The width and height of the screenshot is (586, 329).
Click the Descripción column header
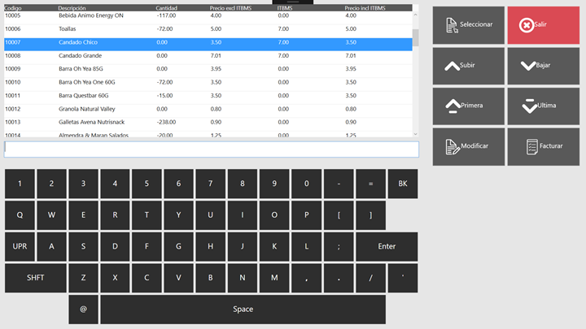click(x=72, y=8)
